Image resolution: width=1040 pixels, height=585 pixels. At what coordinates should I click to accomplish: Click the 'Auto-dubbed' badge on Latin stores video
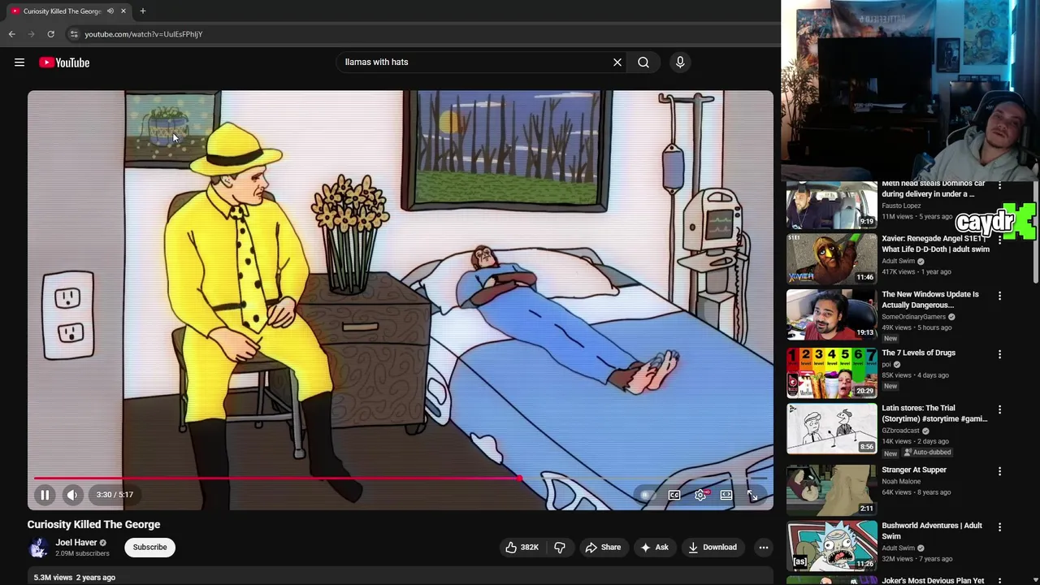[928, 453]
